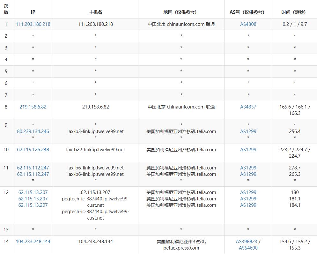Open the 80.239.134.246 IP link

pyautogui.click(x=33, y=131)
